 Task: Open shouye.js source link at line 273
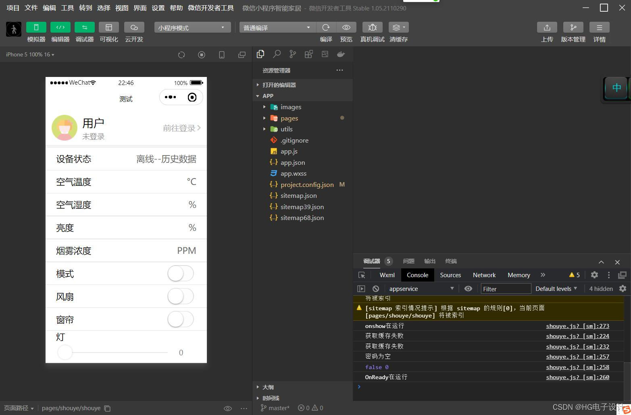point(577,326)
